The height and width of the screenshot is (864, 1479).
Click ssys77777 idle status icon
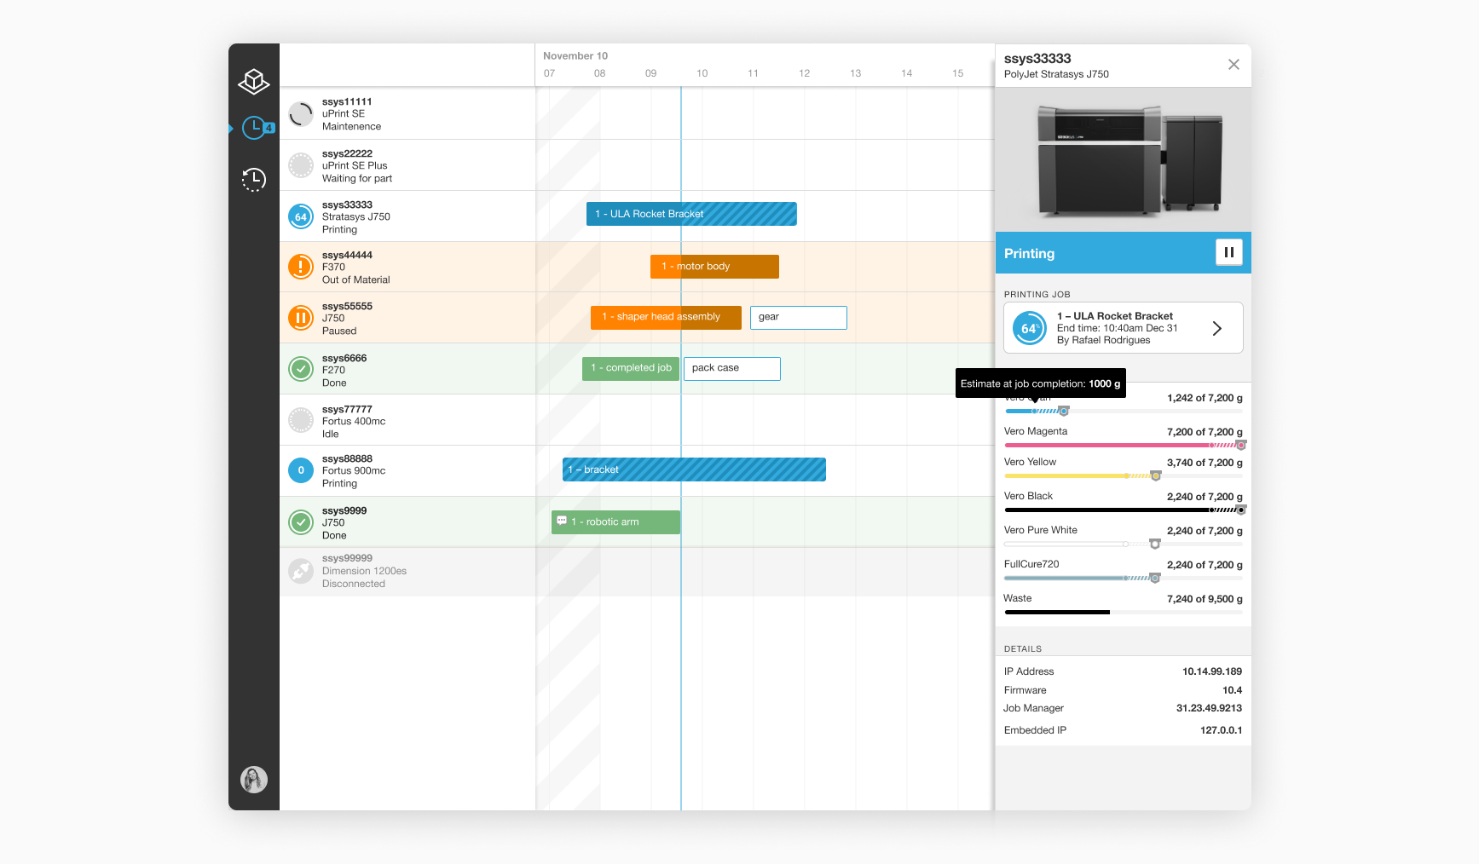point(301,420)
